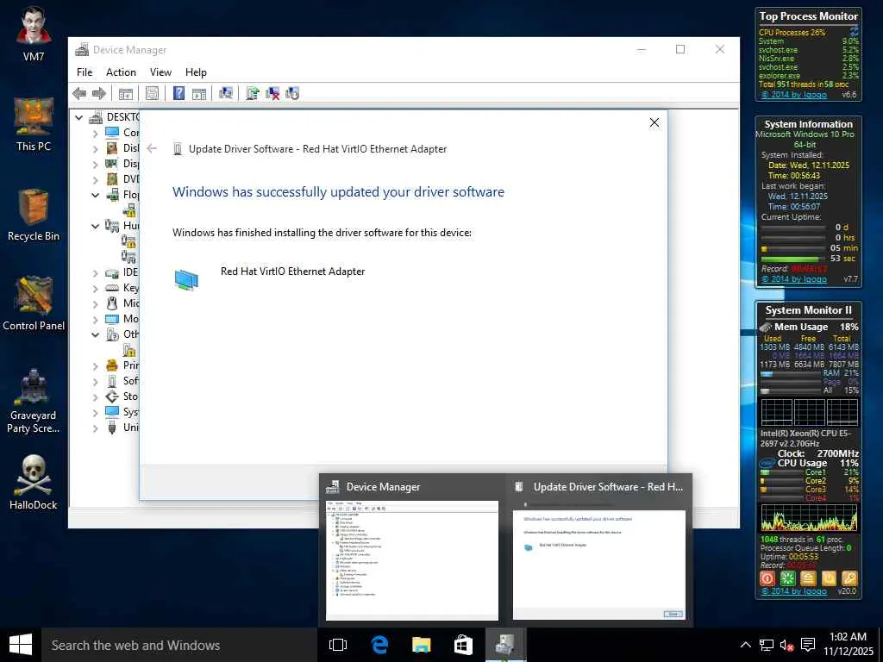Expand the Printers (Prin...) category chevron
The image size is (883, 662).
(95, 365)
